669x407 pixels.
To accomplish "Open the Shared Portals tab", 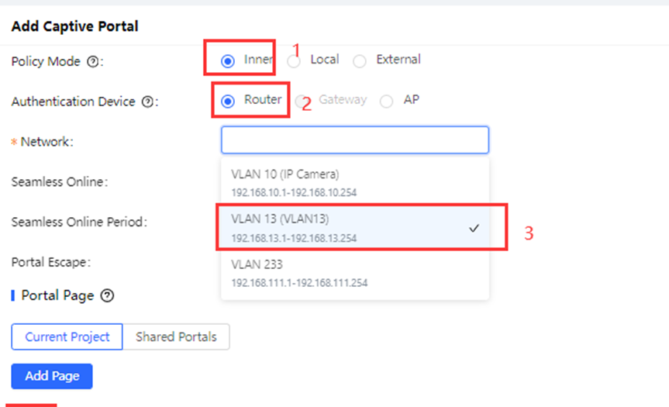I will pos(176,336).
